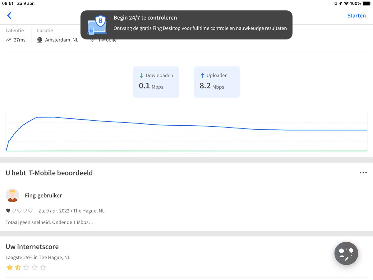This screenshot has width=373, height=280.
Task: Tap heading 'U hebt T-Mobile beoordeeld'
Action: [x=49, y=173]
